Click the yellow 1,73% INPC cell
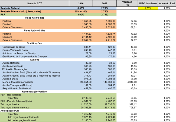The height and width of the screenshot is (122, 176). coord(148,9)
